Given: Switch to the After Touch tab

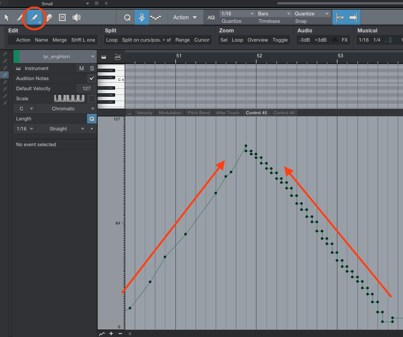Looking at the screenshot, I should (x=228, y=112).
